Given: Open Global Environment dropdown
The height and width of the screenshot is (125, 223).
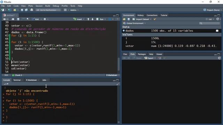Looking at the screenshot, I should click(134, 23).
